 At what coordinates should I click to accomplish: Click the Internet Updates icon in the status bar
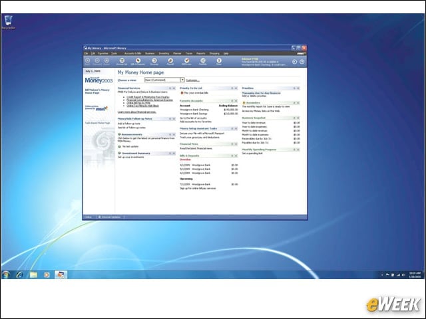click(x=99, y=217)
